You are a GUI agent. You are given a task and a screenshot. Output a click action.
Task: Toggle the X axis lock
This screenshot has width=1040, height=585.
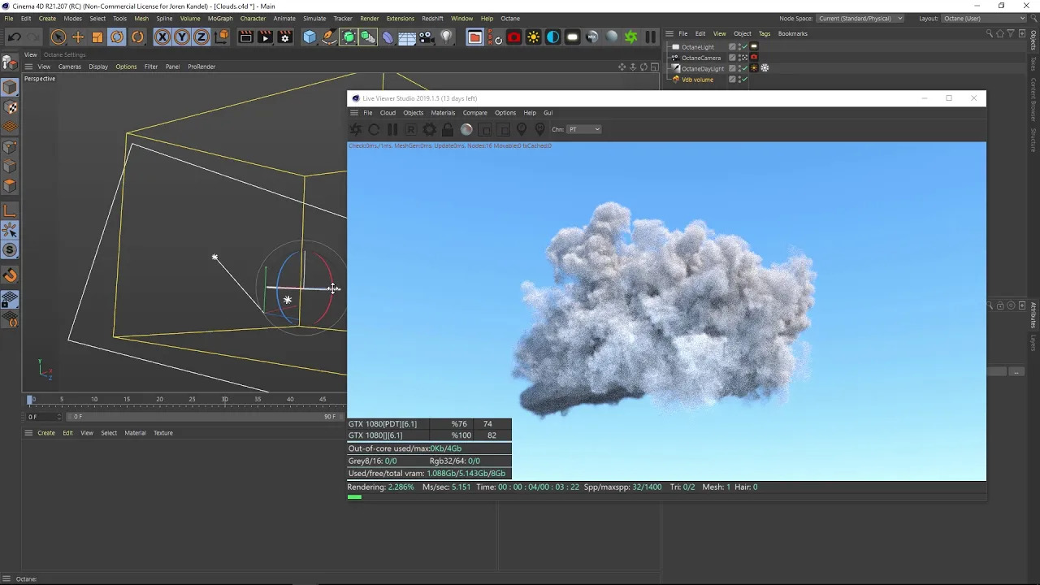[162, 37]
